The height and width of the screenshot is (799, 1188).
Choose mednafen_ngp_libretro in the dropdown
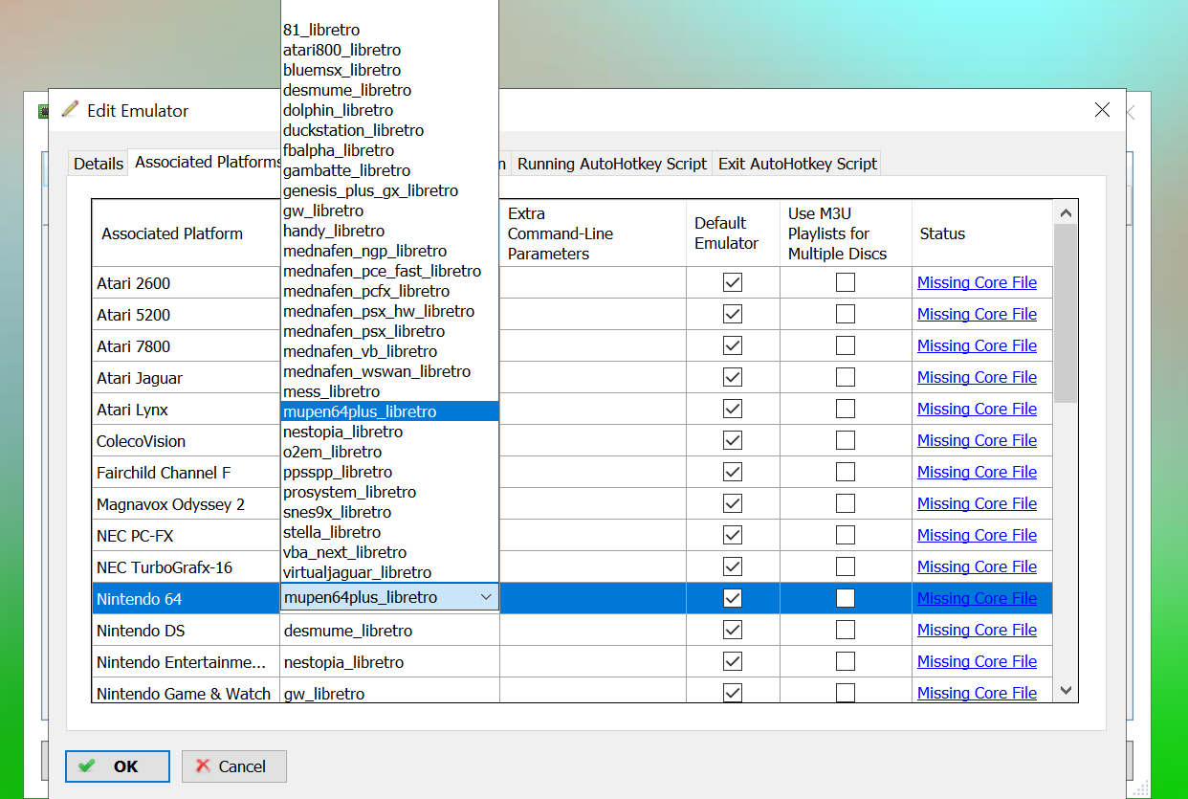[389, 251]
